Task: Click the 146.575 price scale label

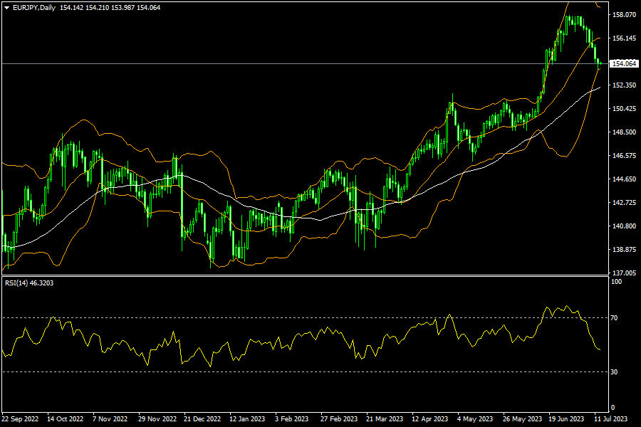Action: (x=624, y=156)
